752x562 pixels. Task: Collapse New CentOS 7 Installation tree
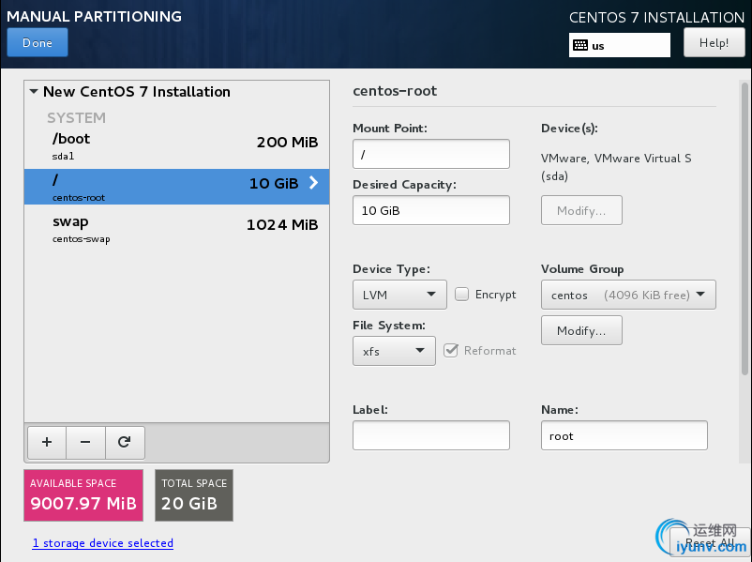click(34, 91)
